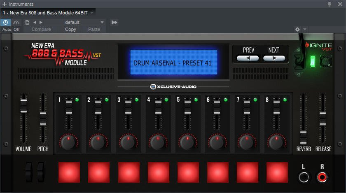Click channel 7 pan knob

[x=247, y=142]
